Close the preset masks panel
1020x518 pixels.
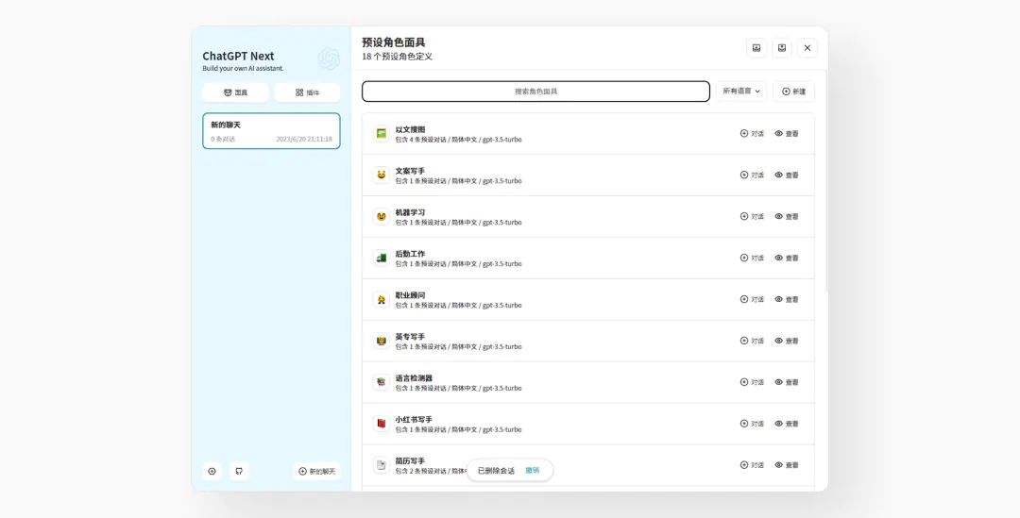coord(807,48)
